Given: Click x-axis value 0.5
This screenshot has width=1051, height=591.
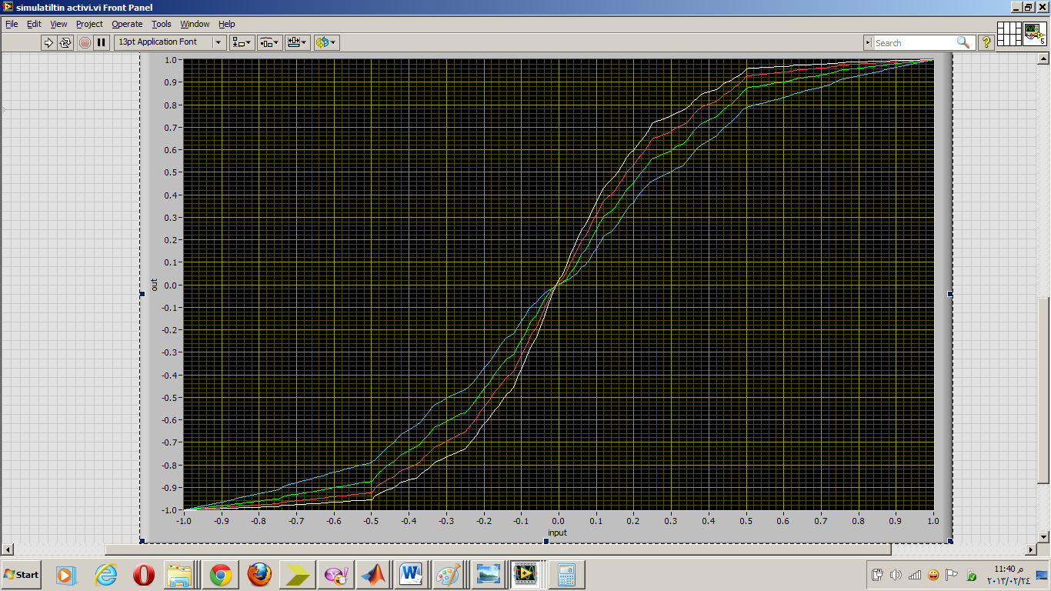Looking at the screenshot, I should click(x=745, y=521).
